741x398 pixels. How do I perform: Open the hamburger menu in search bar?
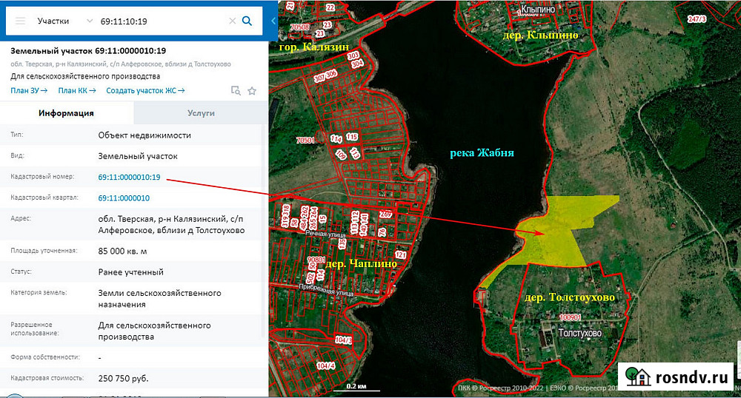tap(20, 21)
